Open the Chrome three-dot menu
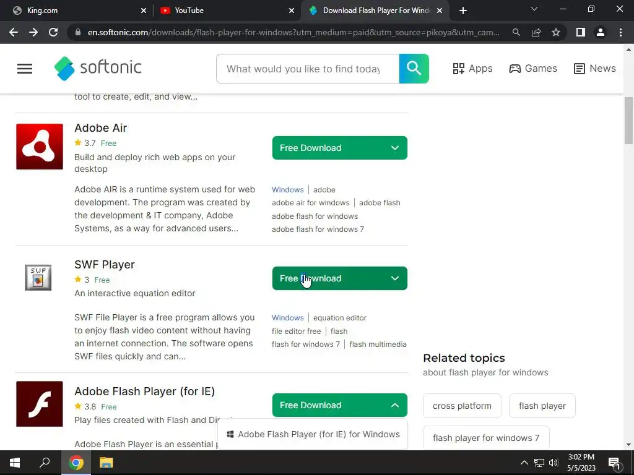634x475 pixels. [x=620, y=32]
